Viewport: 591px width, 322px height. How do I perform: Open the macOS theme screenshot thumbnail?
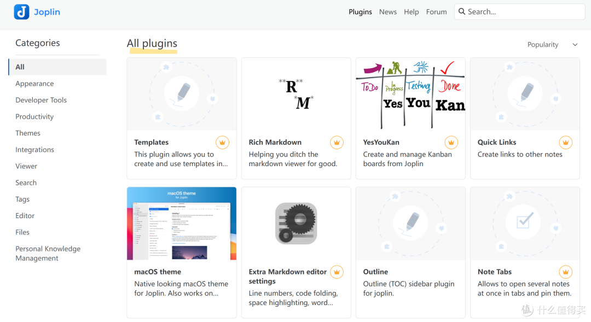click(182, 224)
